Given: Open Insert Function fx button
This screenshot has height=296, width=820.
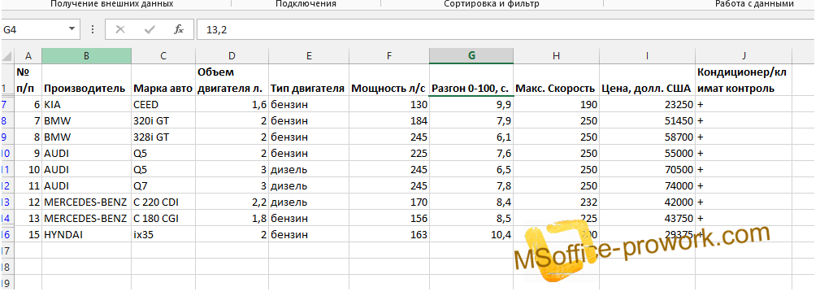Looking at the screenshot, I should (179, 30).
